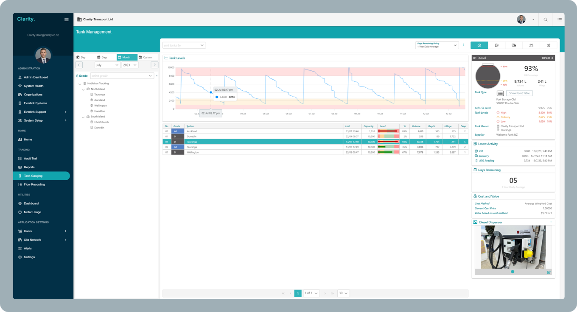Open the July month dropdown

pos(107,65)
